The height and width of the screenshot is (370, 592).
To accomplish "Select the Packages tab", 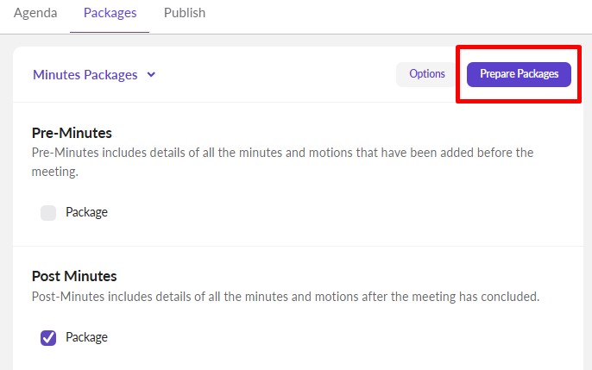I will (x=110, y=13).
